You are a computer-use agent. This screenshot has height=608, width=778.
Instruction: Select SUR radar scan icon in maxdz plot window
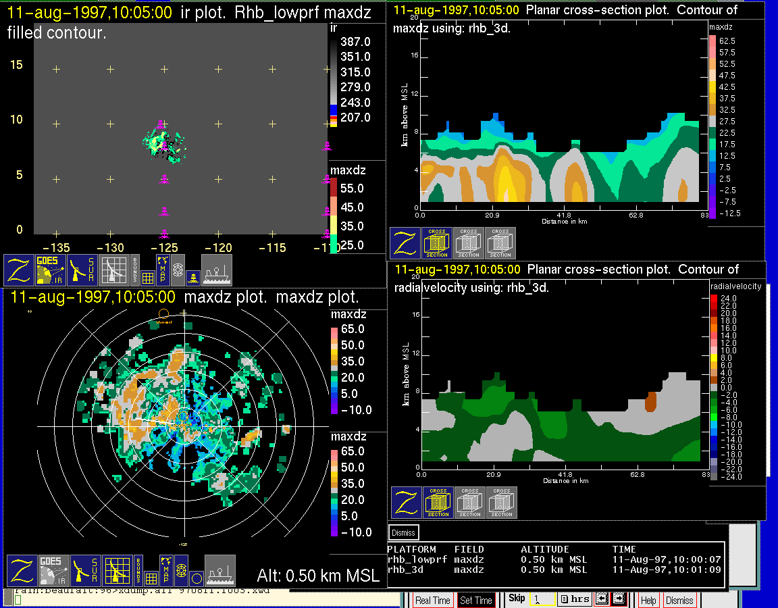[85, 571]
